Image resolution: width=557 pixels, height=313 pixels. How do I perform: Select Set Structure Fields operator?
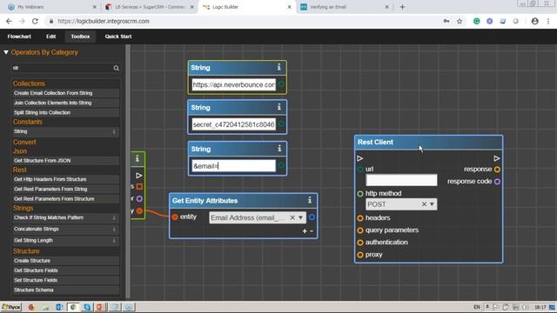pos(66,280)
